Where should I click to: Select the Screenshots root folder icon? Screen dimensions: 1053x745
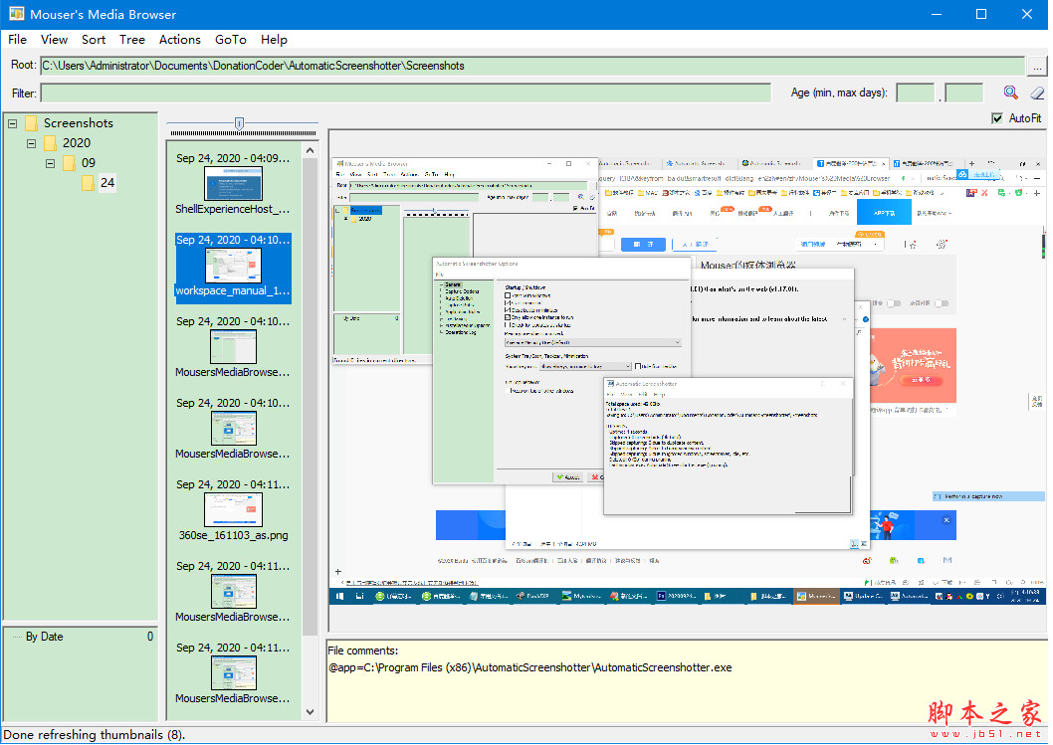pos(32,123)
